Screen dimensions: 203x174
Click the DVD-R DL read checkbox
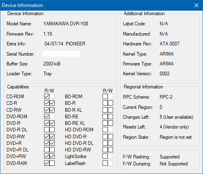pyautogui.click(x=47, y=130)
